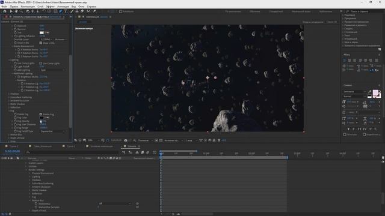Click stopwatch beside Motion Blur in timeline
Screen dimensions: 385x216
pyautogui.click(x=36, y=204)
